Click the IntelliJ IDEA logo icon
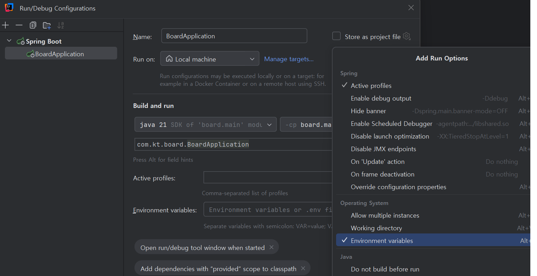This screenshot has height=276, width=537. [x=9, y=8]
